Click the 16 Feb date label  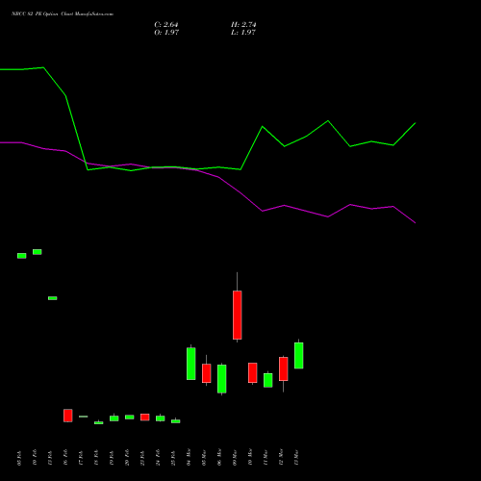click(65, 457)
